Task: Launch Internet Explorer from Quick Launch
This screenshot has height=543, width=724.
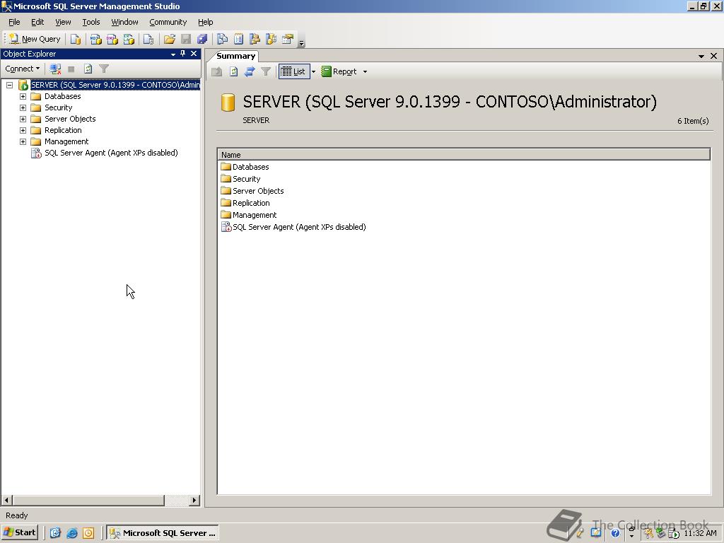Action: pos(71,533)
